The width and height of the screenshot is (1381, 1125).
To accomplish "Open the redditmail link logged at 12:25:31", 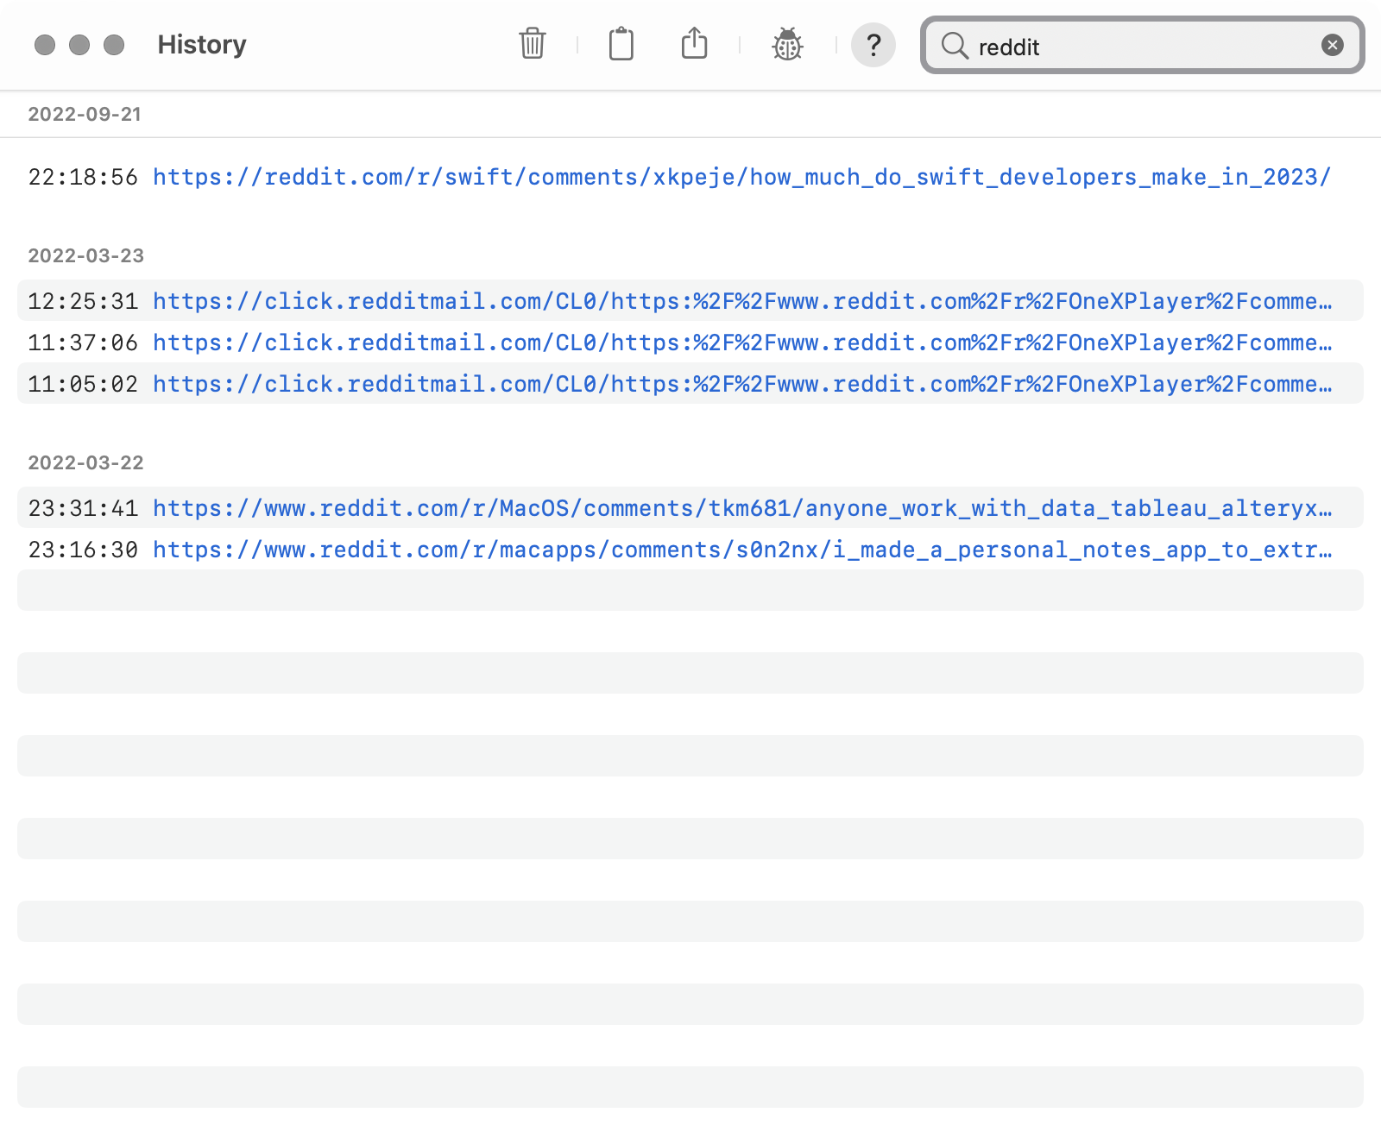I will (742, 301).
